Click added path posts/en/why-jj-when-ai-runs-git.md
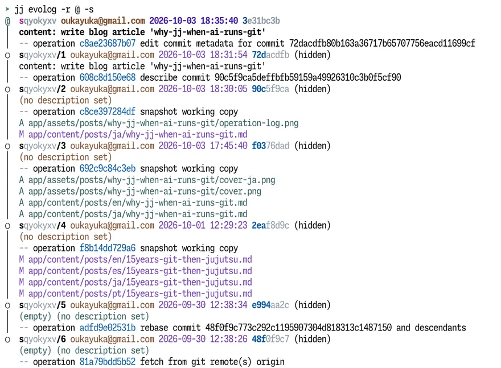501x368 pixels. 138,202
